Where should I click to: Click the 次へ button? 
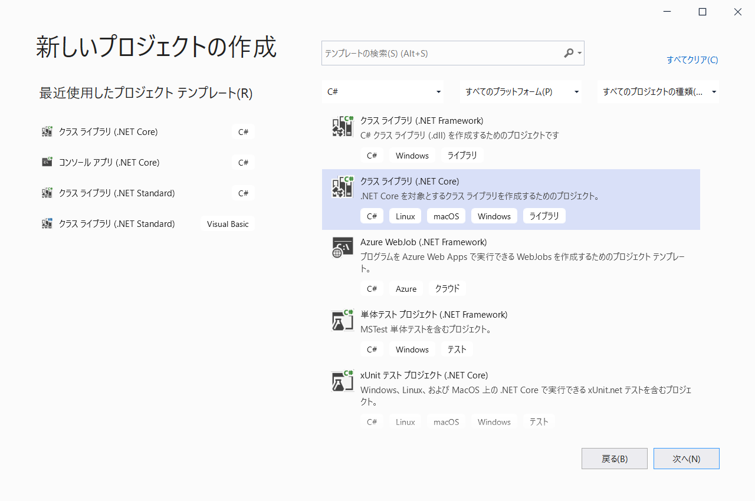[x=686, y=458]
